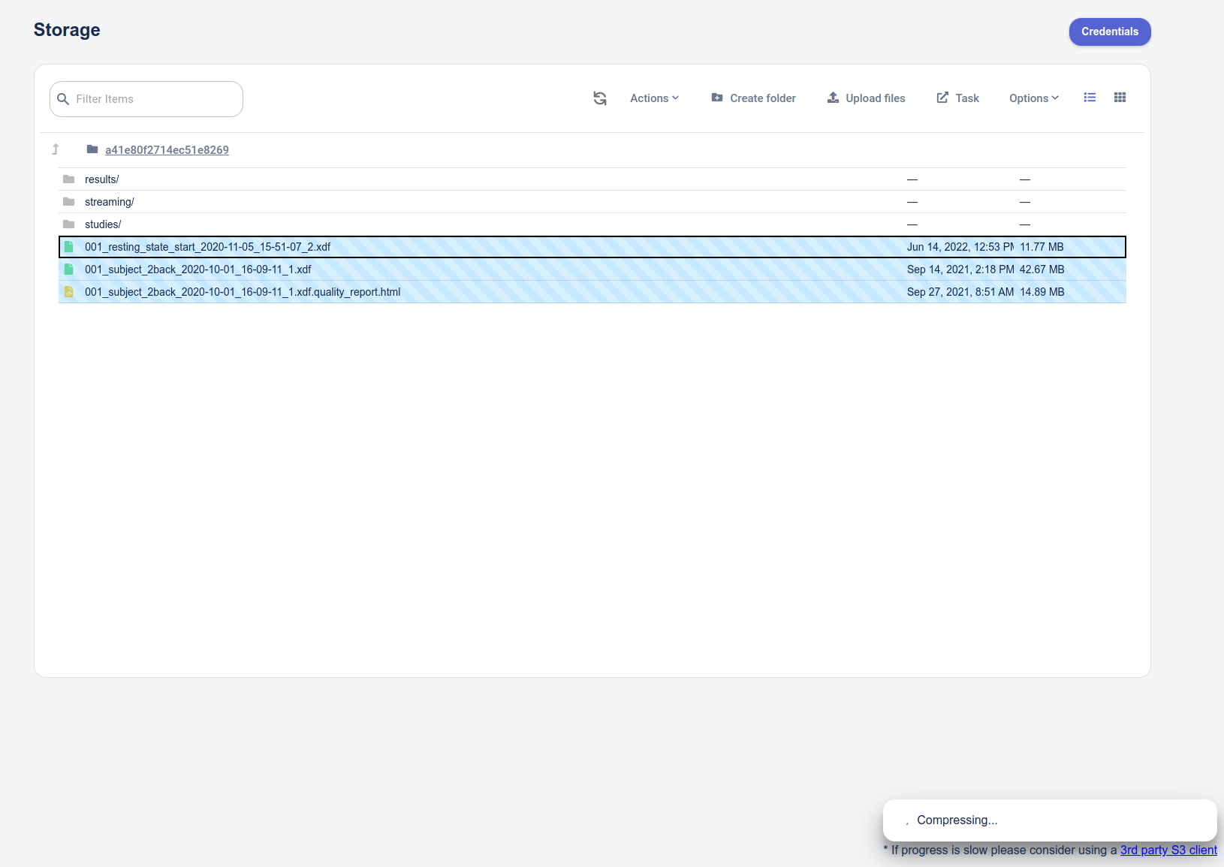This screenshot has width=1224, height=867.
Task: Click the Sep 14, 2021, 2:18 PM date
Action: click(960, 269)
